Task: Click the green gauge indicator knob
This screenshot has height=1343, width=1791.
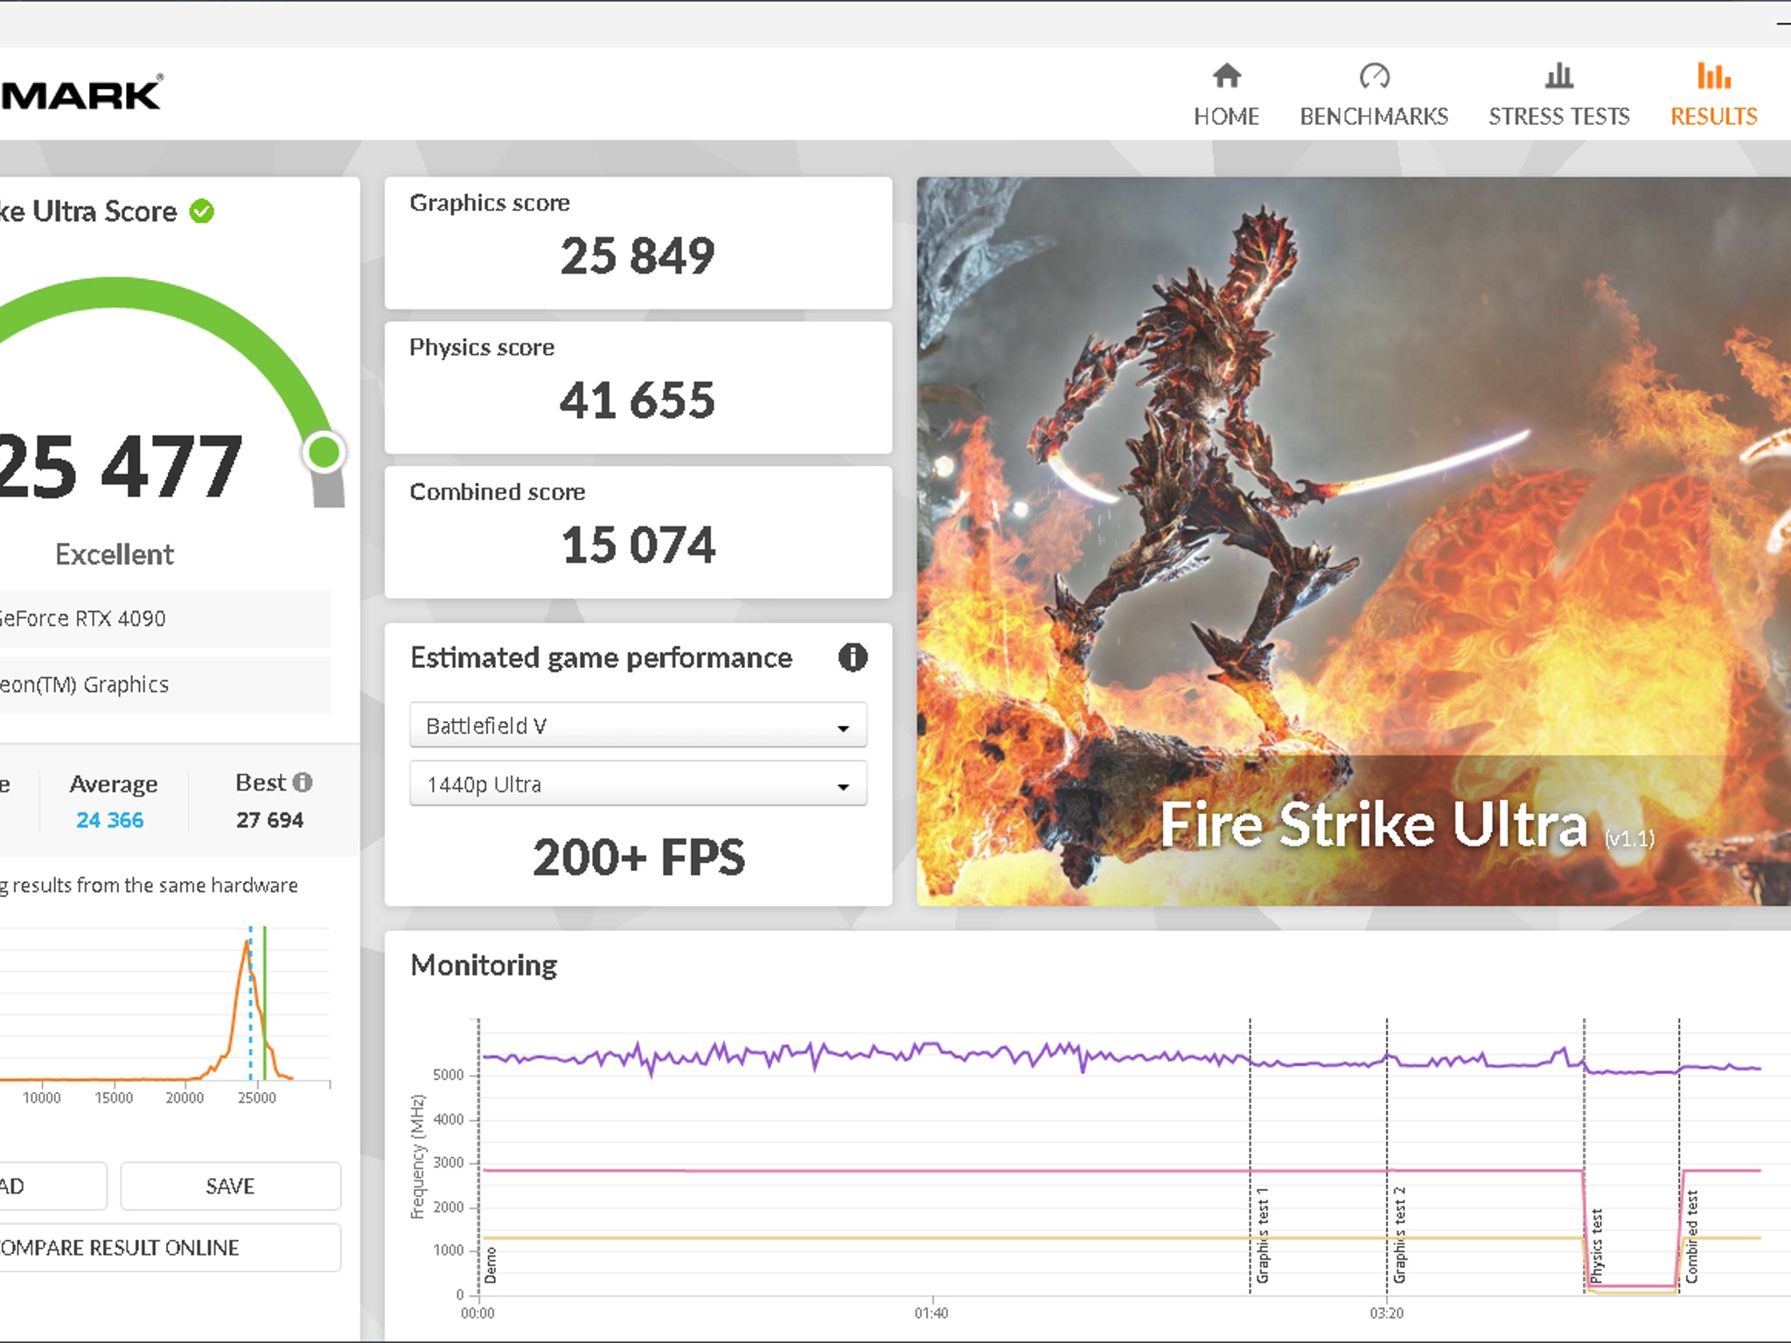Action: pyautogui.click(x=324, y=452)
